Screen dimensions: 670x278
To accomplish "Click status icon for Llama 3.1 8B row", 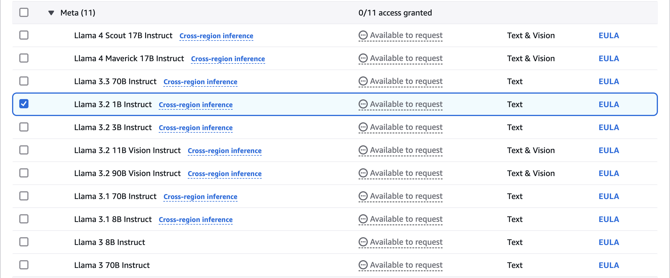I will (x=363, y=219).
